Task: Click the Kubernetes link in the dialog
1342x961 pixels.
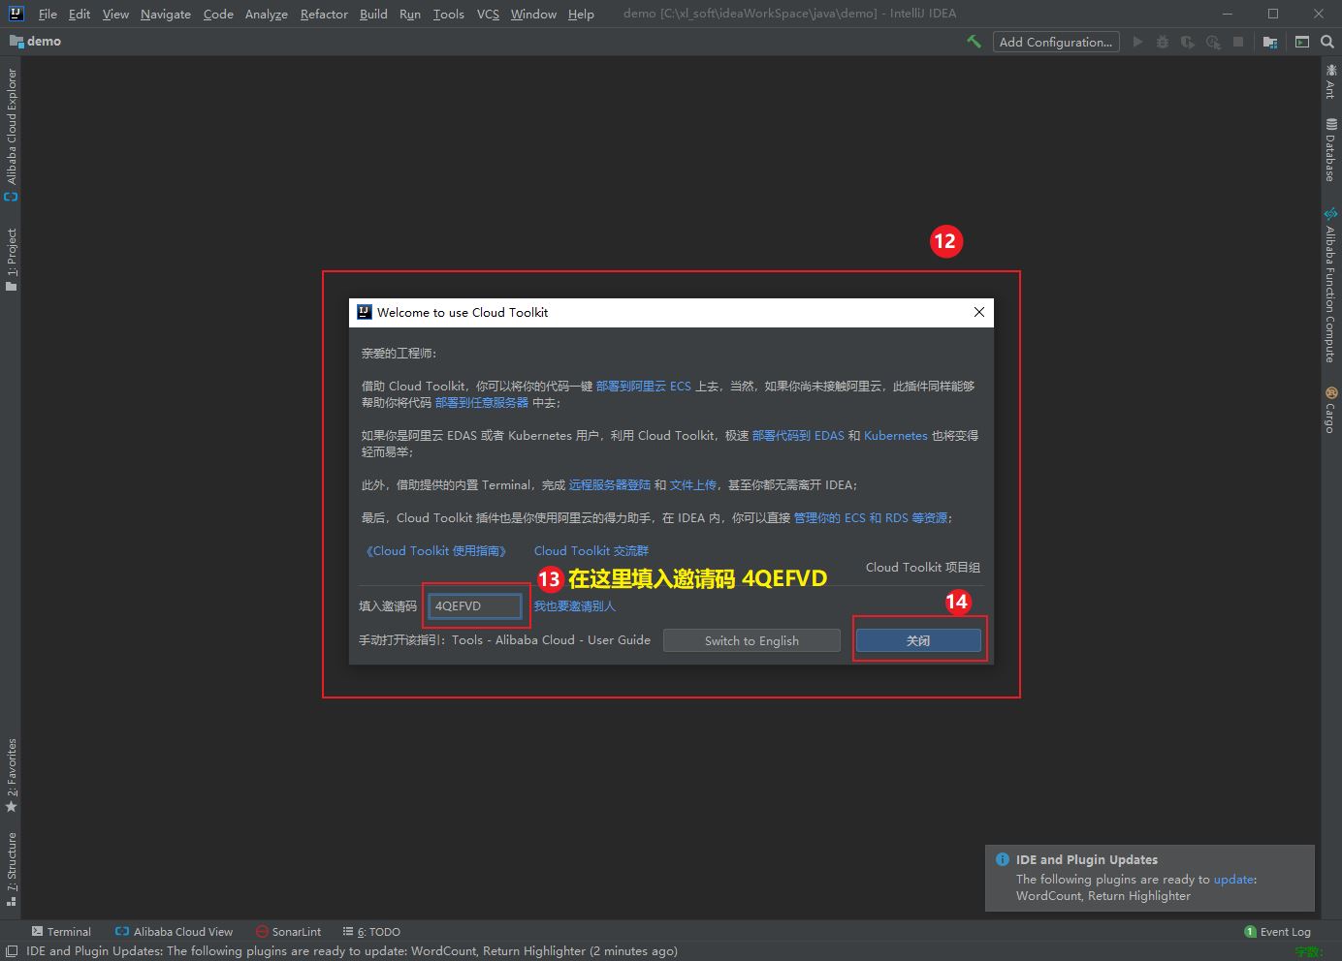Action: (896, 435)
